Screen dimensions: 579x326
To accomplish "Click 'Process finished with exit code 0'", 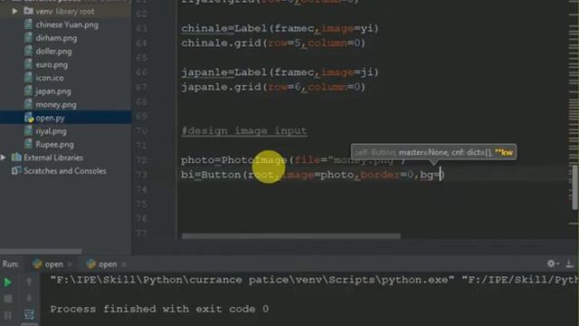I will coord(159,309).
